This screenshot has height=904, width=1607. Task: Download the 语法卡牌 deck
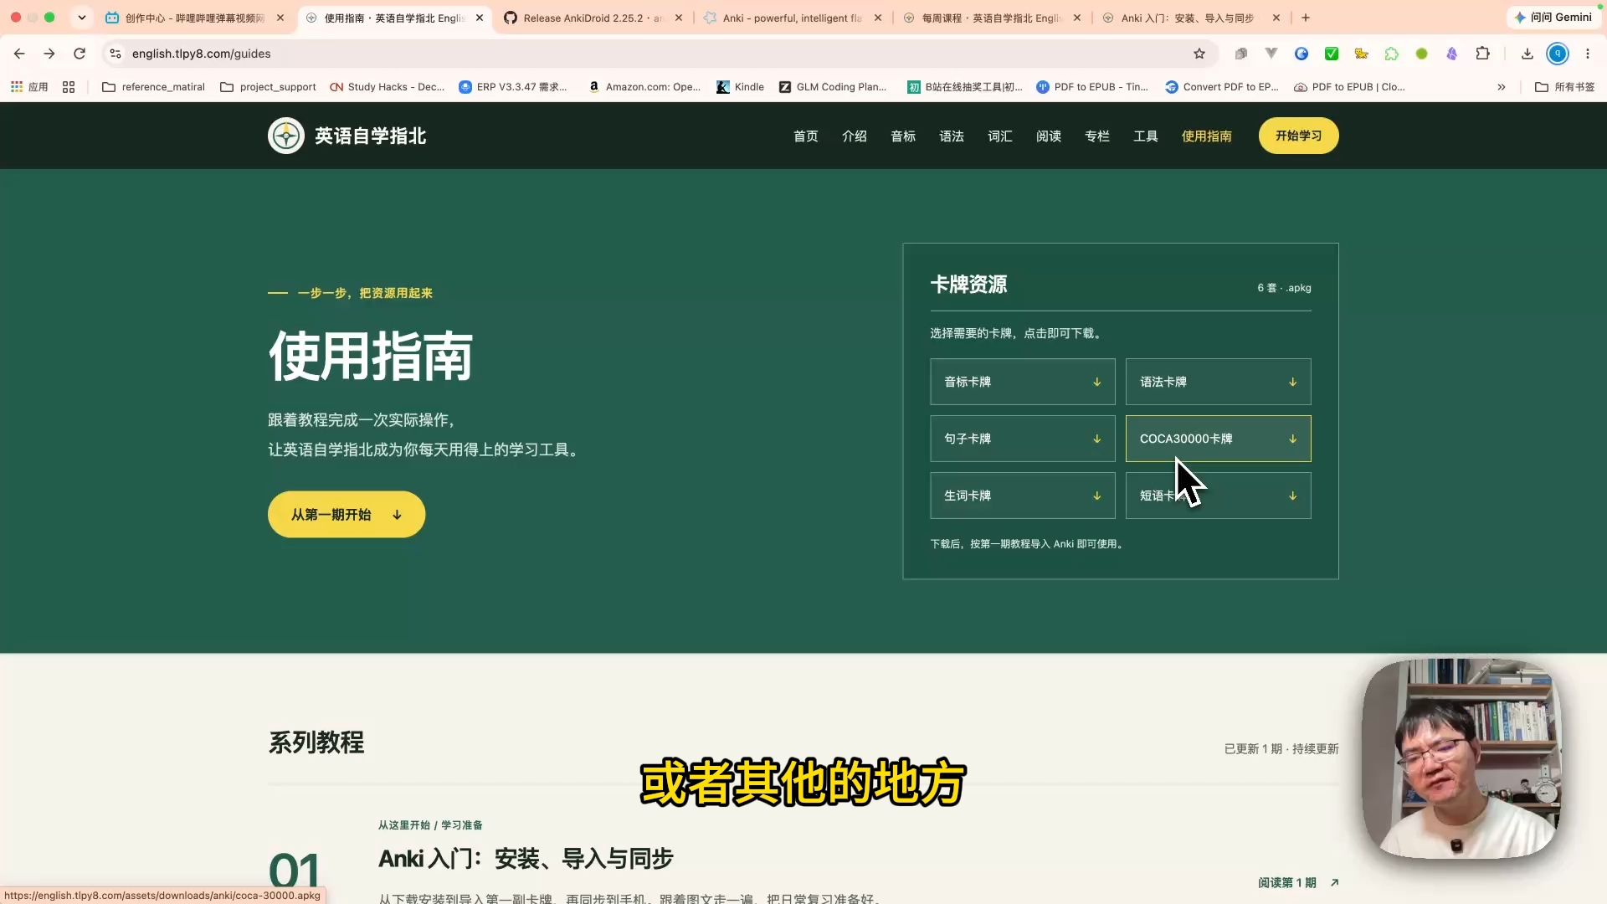1218,382
